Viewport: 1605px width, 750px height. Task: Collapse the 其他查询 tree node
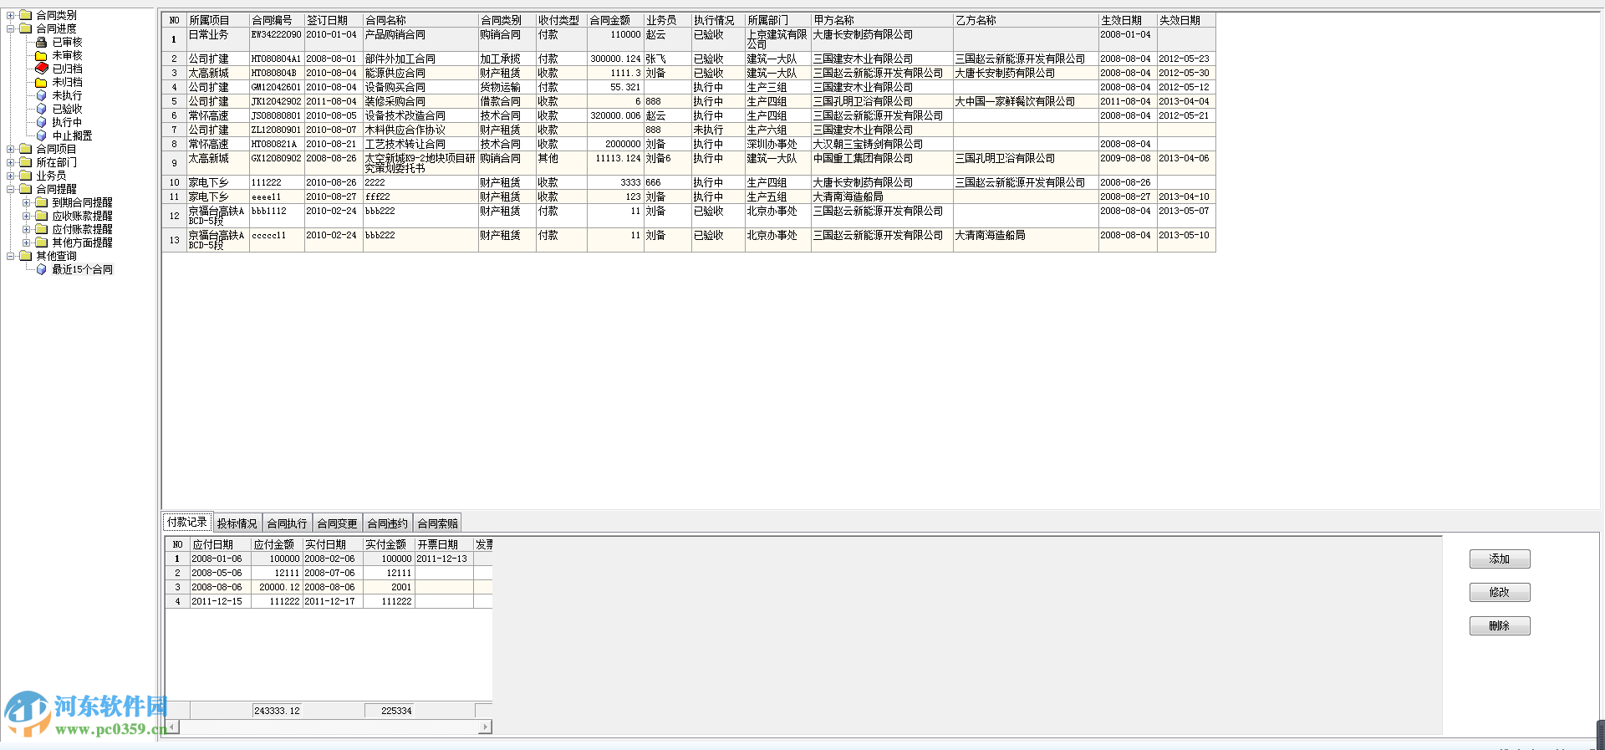11,256
